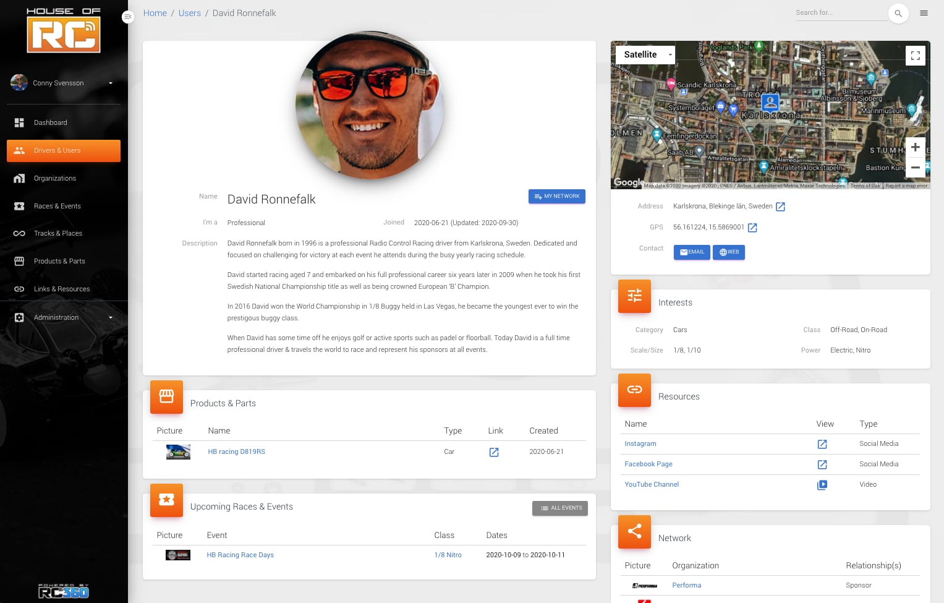
Task: Click the HB Racing Race Days thumbnail
Action: [178, 555]
